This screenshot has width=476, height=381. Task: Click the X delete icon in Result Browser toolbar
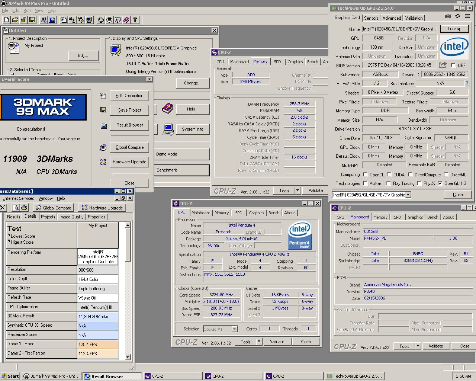coord(3,208)
